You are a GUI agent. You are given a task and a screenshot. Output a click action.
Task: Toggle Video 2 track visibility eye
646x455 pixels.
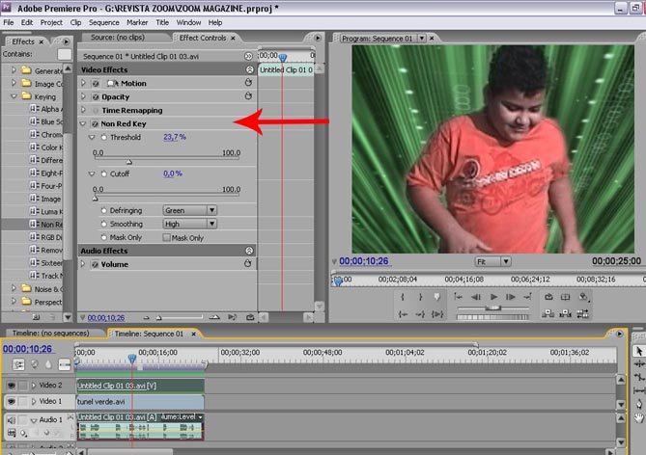[x=13, y=385]
